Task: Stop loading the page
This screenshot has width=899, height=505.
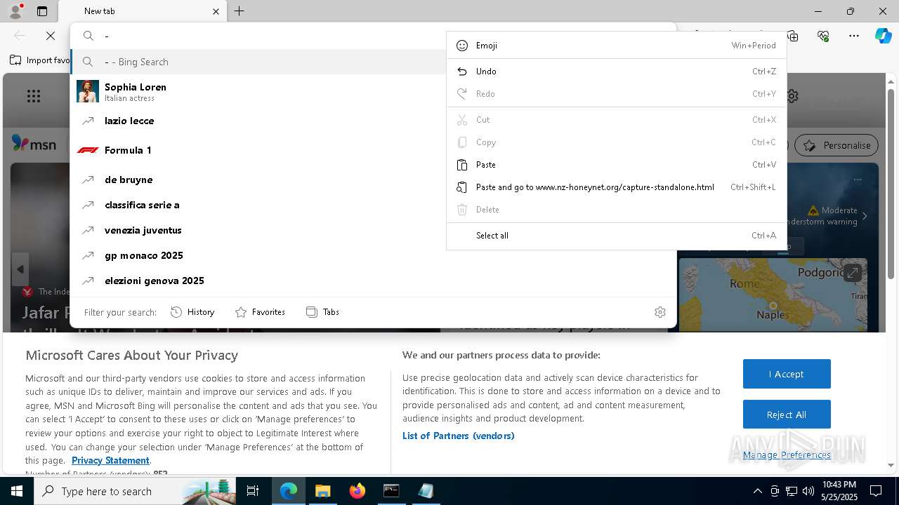Action: pos(51,36)
